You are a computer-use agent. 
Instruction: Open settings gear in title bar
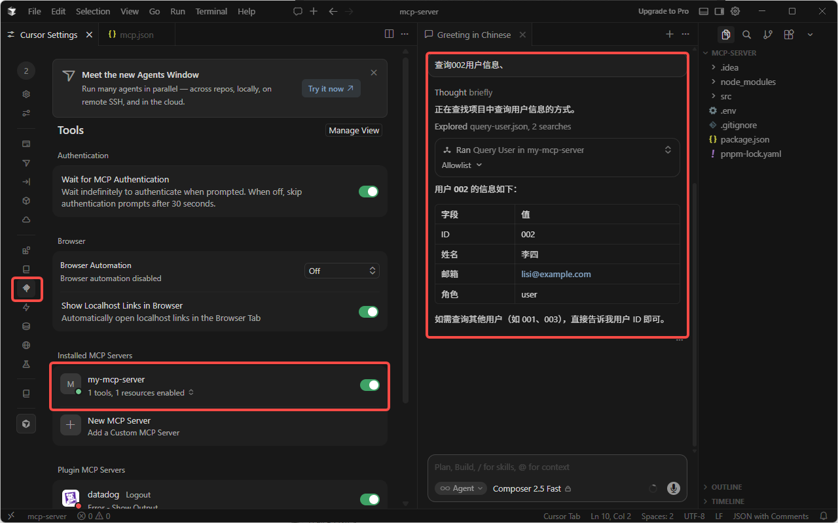[x=735, y=12]
